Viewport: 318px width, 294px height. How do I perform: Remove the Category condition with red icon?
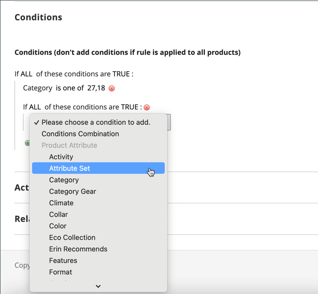[x=112, y=89]
